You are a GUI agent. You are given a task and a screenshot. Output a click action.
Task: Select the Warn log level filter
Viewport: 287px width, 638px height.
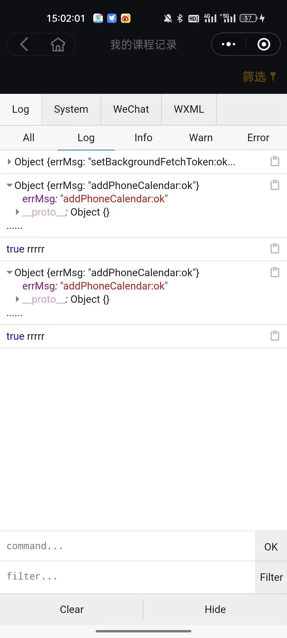[201, 138]
